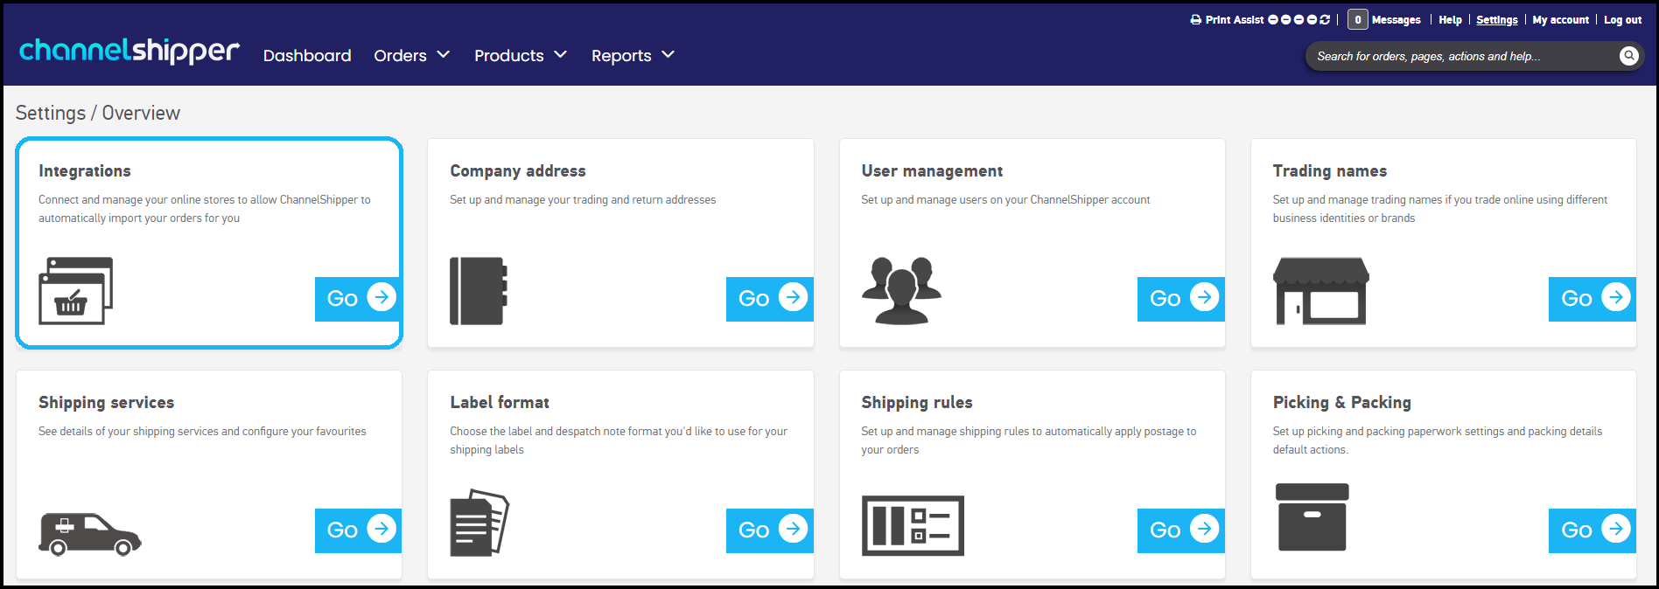Click the Integrations description about importing orders
1659x589 pixels.
click(205, 209)
